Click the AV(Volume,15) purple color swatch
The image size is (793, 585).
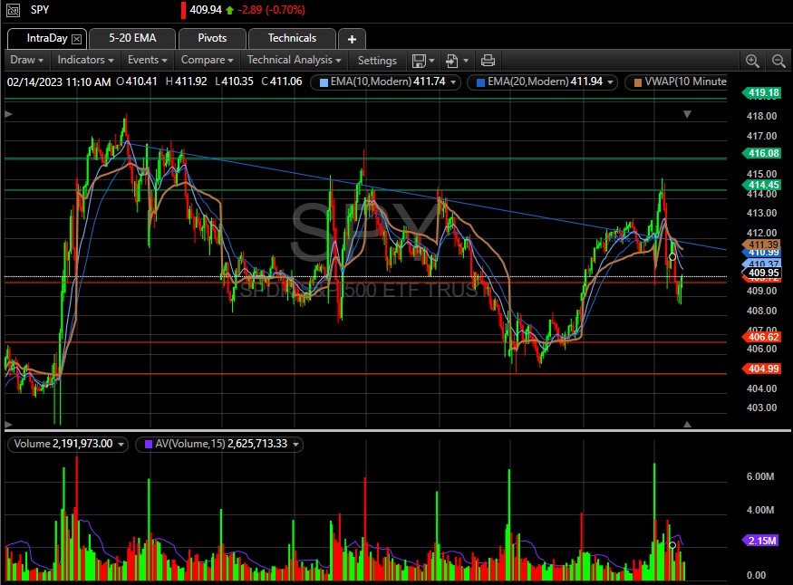click(145, 445)
